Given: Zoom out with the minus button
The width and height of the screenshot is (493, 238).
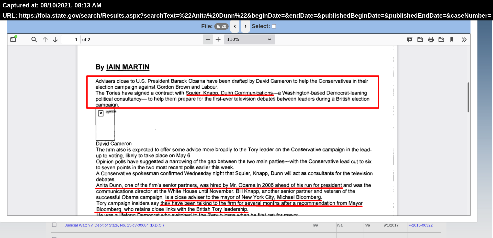Looking at the screenshot, I should 208,39.
